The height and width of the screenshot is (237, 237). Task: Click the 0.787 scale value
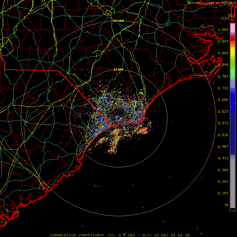223,76
